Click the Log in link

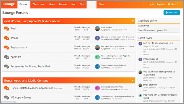pos(151,4)
